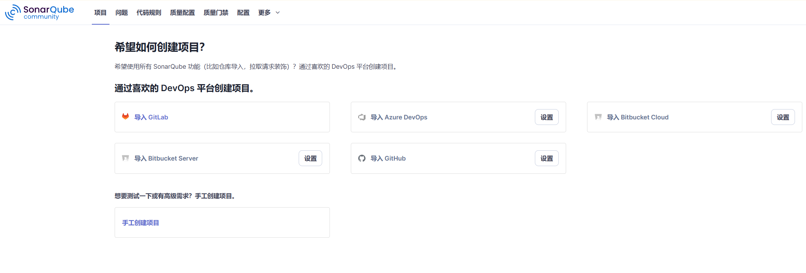
Task: Open the 项目 tab
Action: tap(100, 12)
